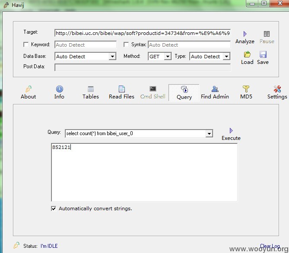Open the MD5 cracker icon

(x=246, y=89)
